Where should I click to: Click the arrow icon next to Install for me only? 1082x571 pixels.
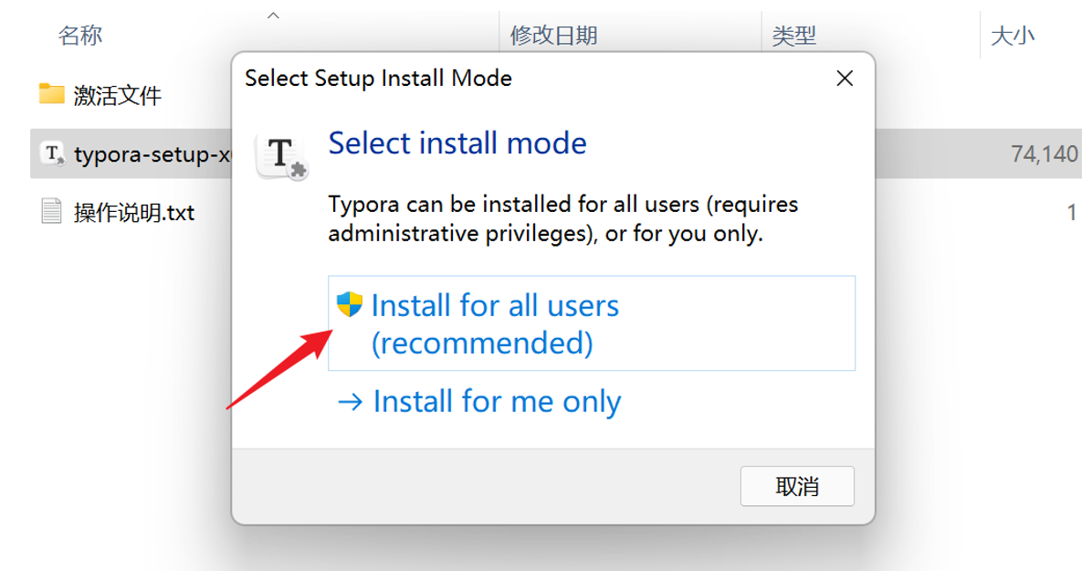coord(352,401)
